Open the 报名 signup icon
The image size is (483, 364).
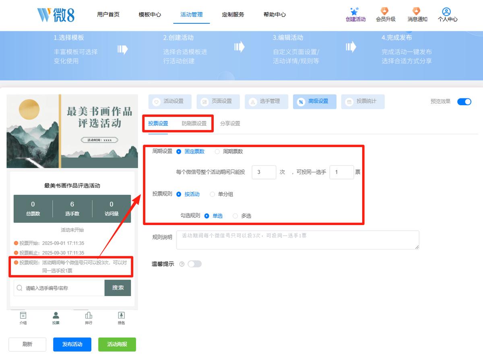pos(121,315)
